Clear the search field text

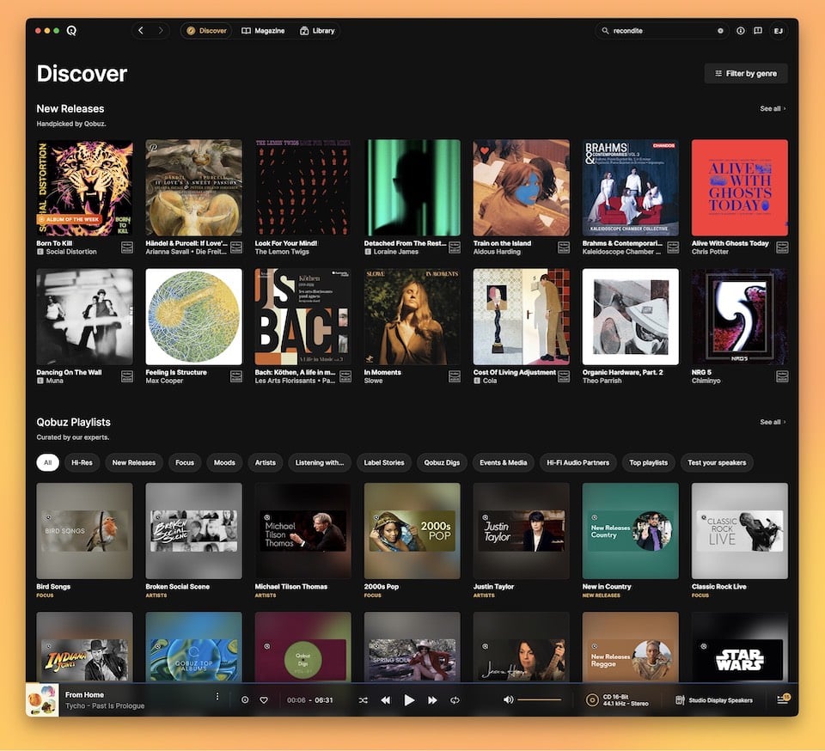tap(720, 30)
